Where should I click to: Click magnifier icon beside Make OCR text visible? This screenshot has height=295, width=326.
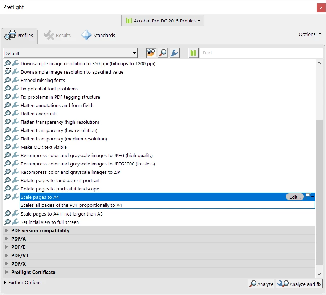click(8, 147)
